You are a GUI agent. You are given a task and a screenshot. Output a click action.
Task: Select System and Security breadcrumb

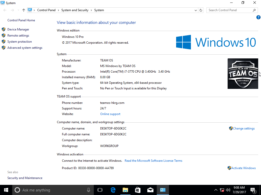[x=75, y=10]
